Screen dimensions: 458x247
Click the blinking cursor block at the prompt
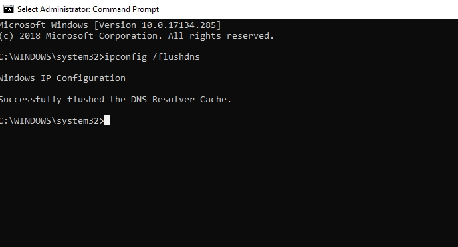107,120
